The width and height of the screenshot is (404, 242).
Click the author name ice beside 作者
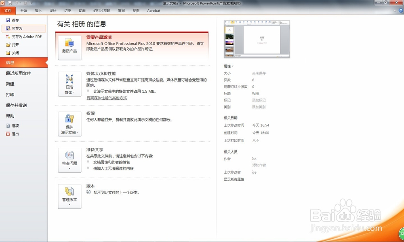(254, 159)
